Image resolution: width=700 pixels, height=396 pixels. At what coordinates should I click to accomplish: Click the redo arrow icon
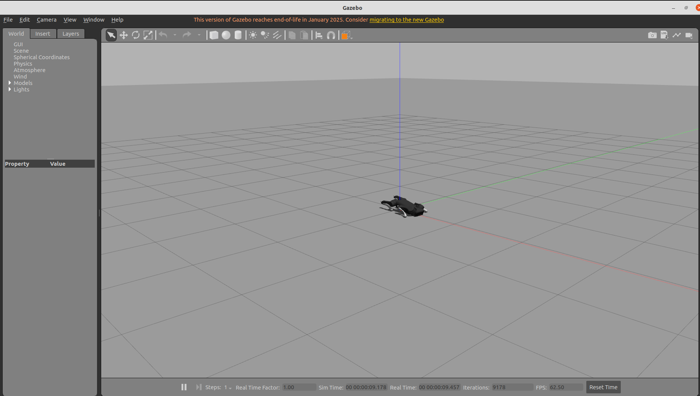click(x=187, y=35)
